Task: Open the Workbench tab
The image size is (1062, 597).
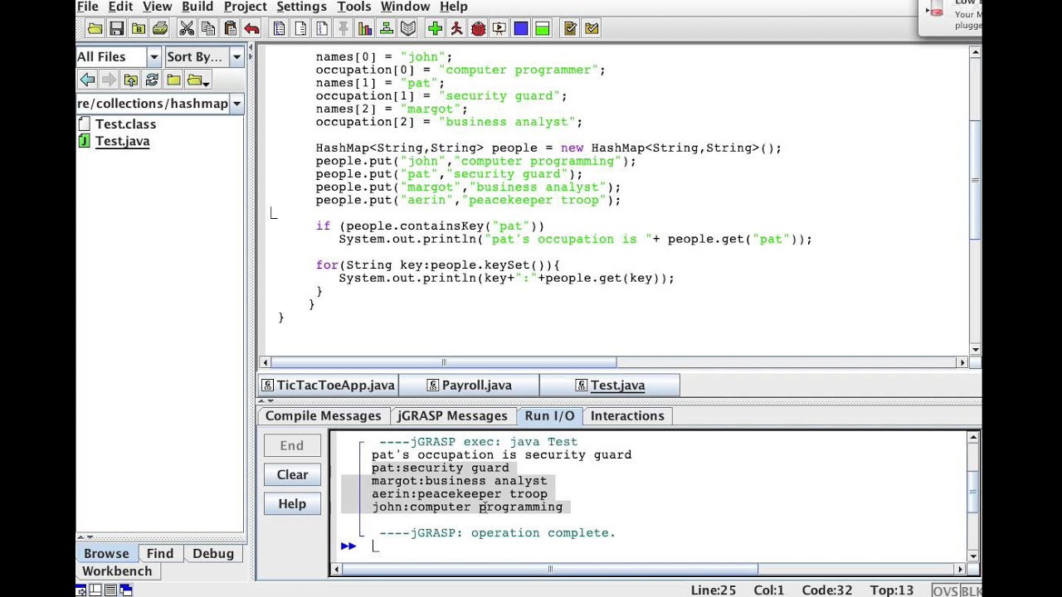Action: (x=117, y=570)
